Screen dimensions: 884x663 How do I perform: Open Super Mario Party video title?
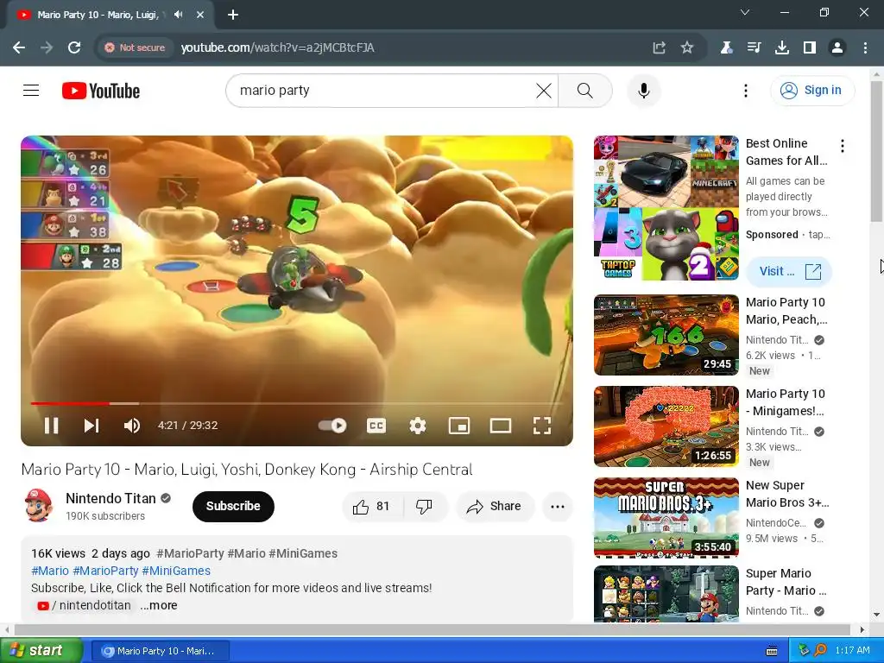[786, 582]
